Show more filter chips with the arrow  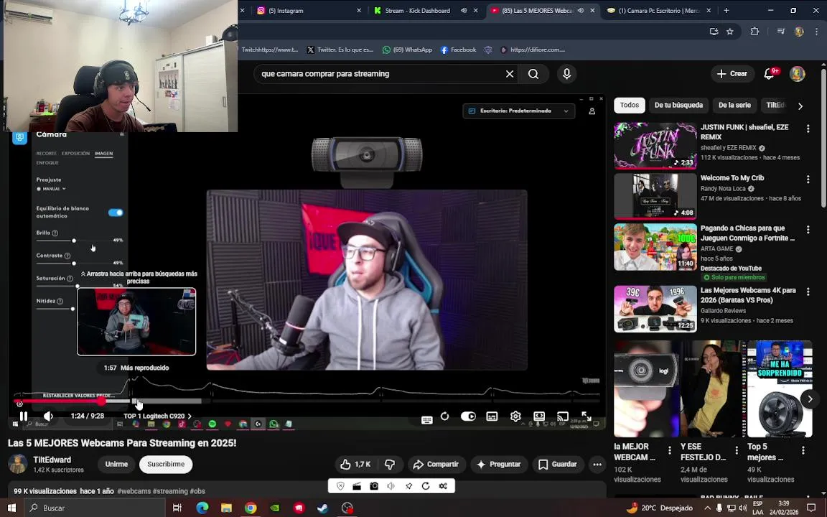coord(800,106)
